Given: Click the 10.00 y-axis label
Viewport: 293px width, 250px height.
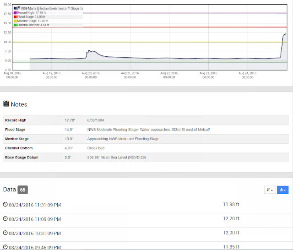Looking at the screenshot, I should [x=7, y=42].
